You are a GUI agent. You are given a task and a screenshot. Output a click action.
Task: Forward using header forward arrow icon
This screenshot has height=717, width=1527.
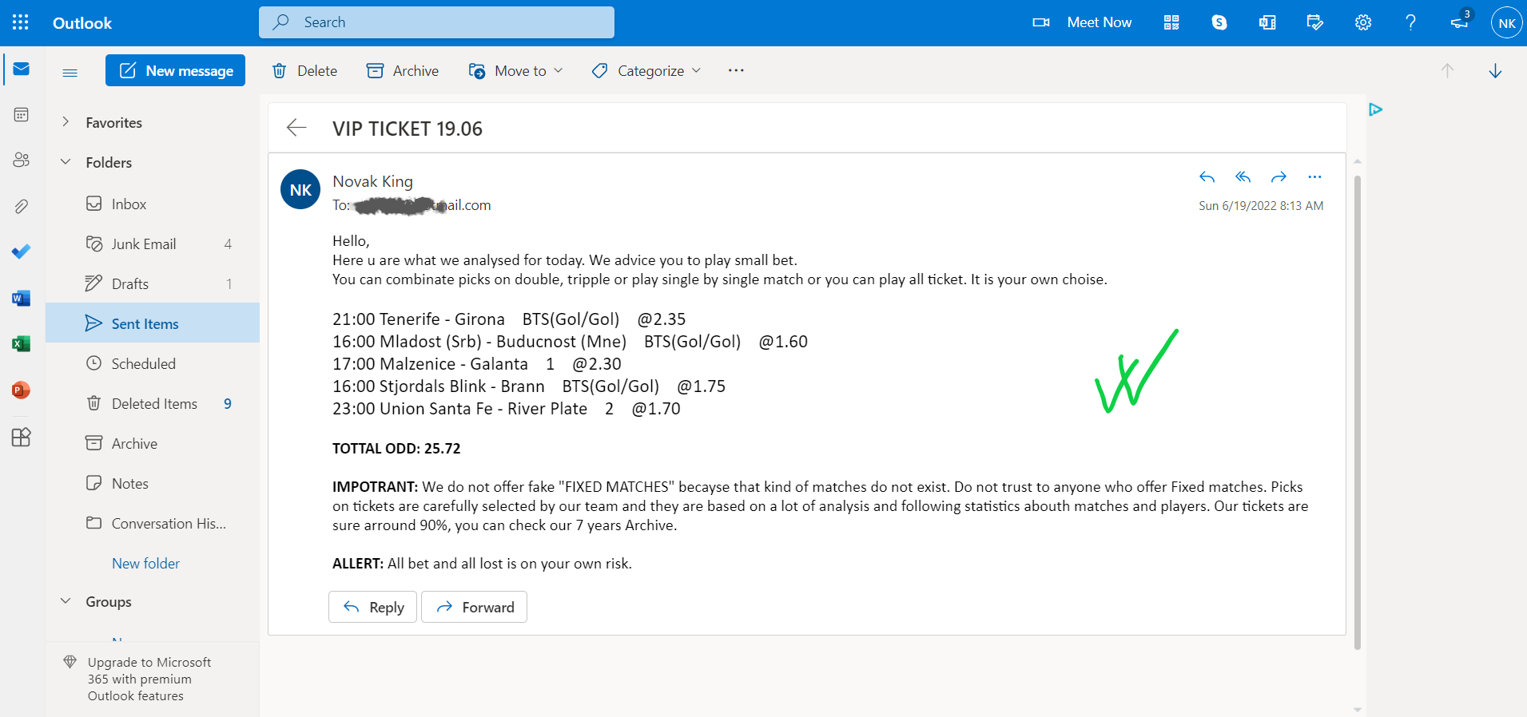click(x=1278, y=177)
